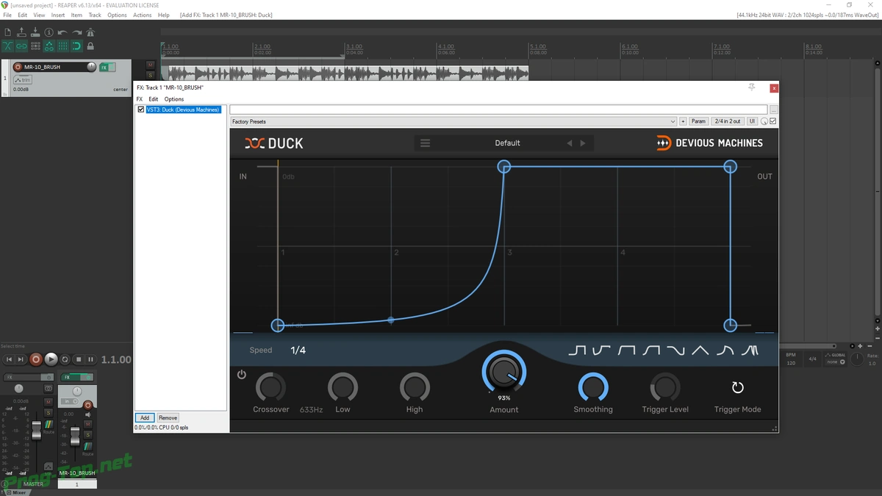Open the File menu
This screenshot has height=496, width=882.
(7, 15)
